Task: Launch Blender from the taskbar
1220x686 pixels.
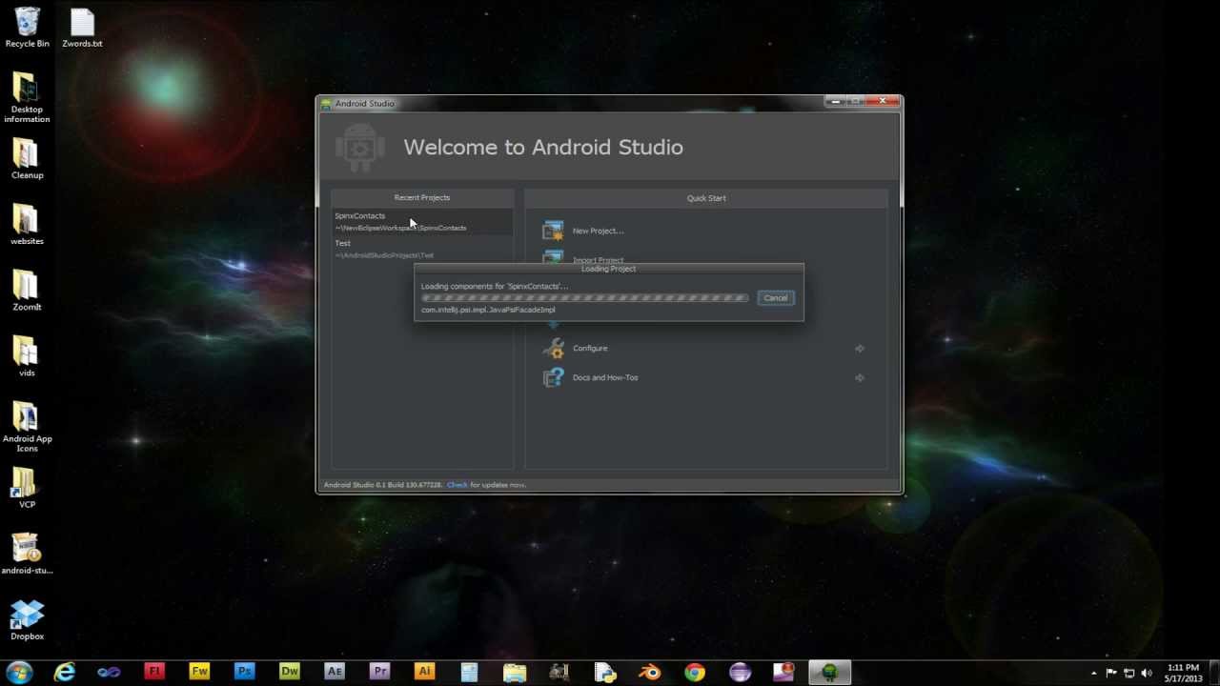Action: tap(650, 672)
